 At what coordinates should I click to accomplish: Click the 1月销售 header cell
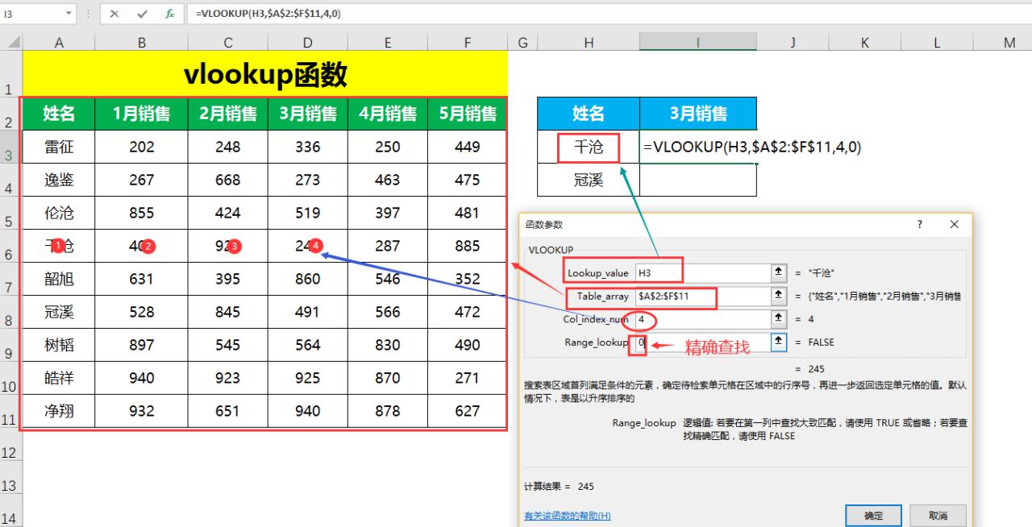coord(141,114)
